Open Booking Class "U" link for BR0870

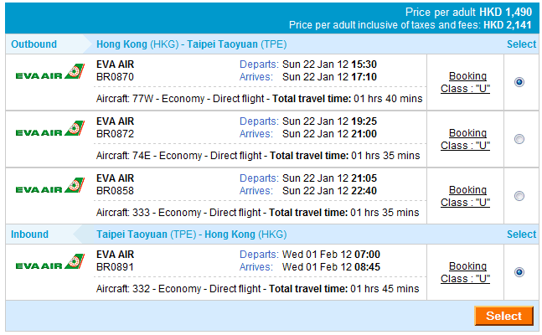467,82
